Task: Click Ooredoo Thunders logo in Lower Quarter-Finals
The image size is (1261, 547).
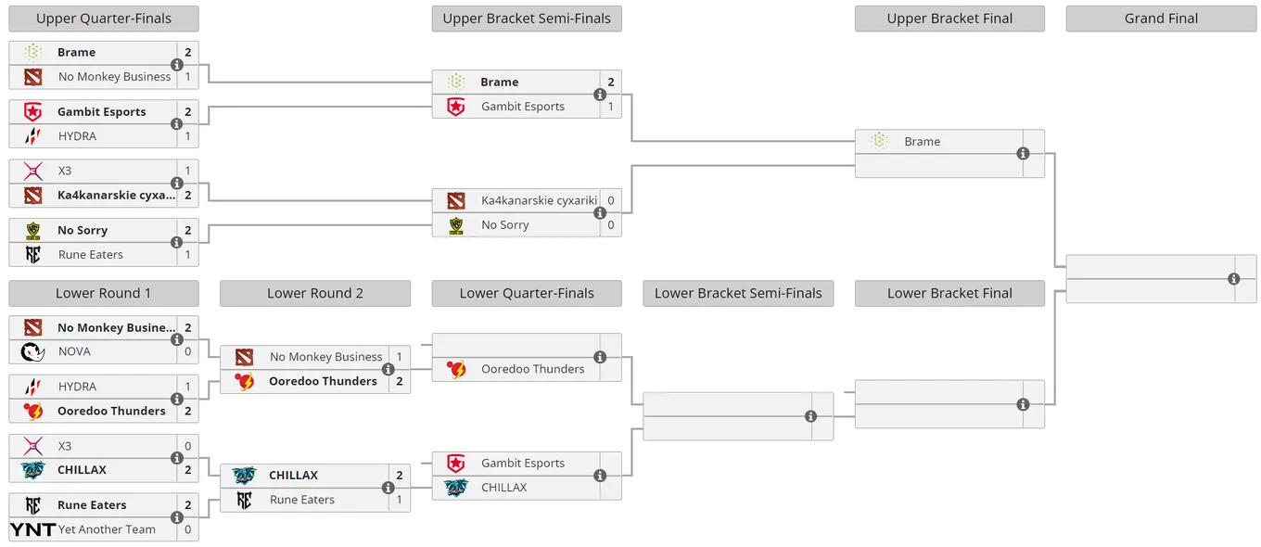Action: (456, 369)
